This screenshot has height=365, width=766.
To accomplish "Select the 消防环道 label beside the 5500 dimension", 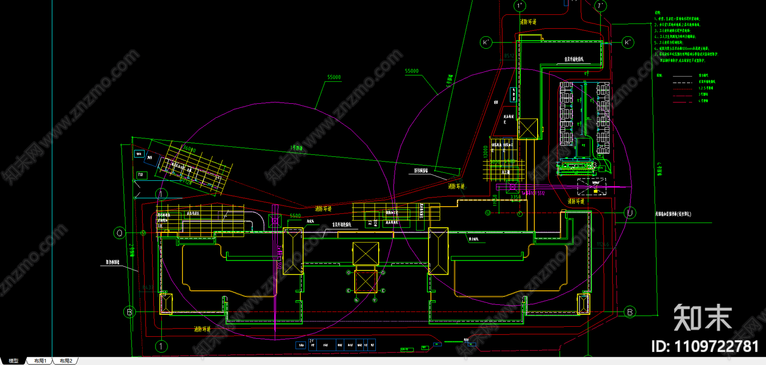I will click(x=323, y=209).
